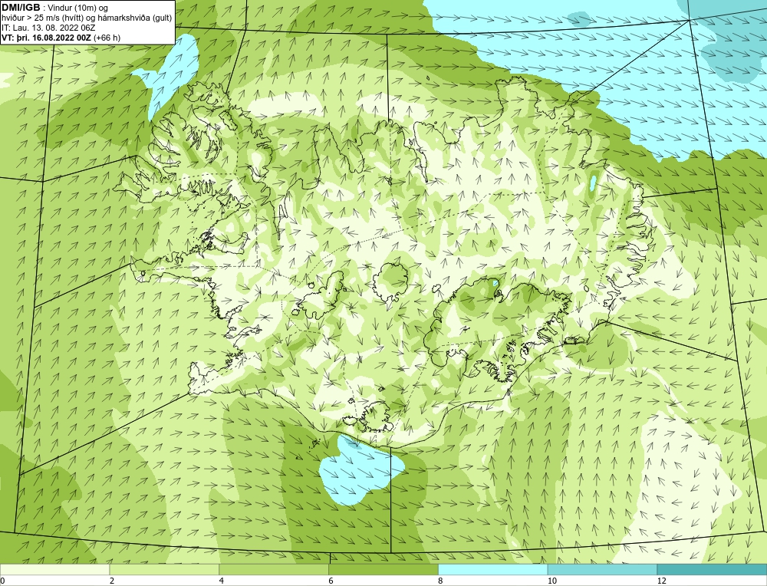Click the 0–2 m/s palest legend swatch
The height and width of the screenshot is (586, 767).
tap(54, 570)
